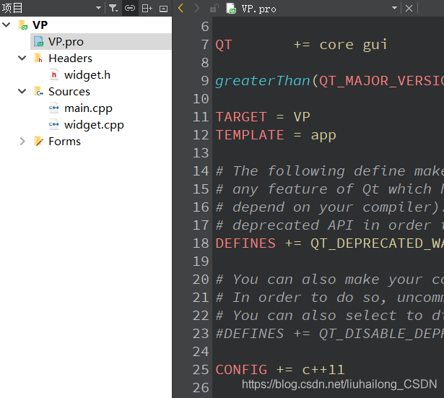Click the split panel icon
444x398 pixels.
click(x=147, y=8)
